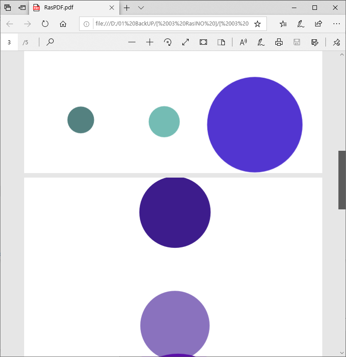Share this page

coord(318,24)
